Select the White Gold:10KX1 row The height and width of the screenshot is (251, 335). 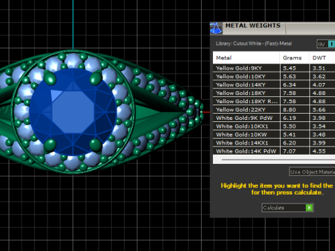point(274,126)
